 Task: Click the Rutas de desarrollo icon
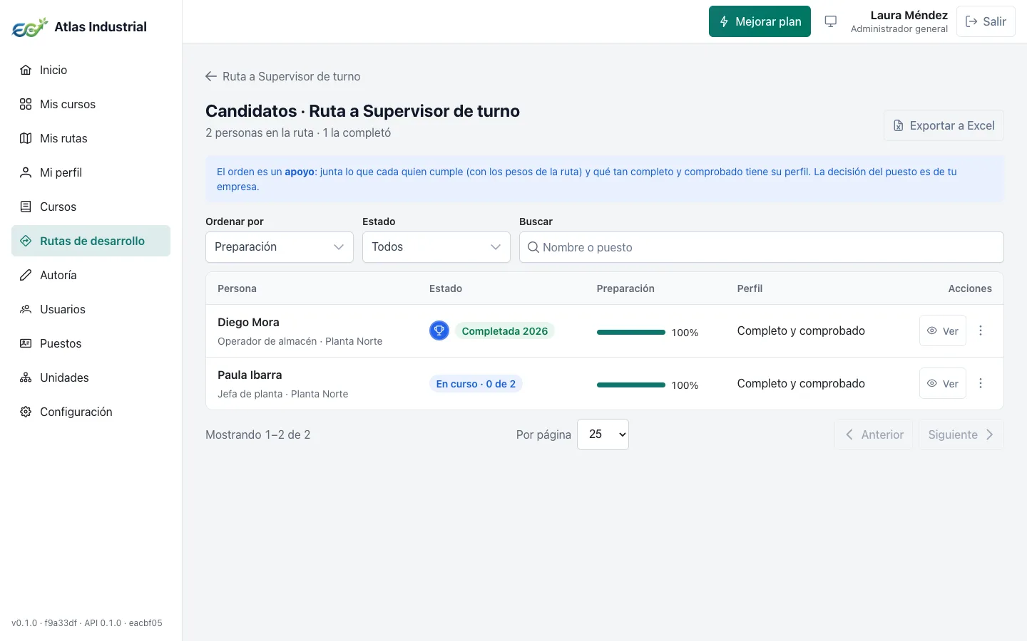pyautogui.click(x=26, y=241)
